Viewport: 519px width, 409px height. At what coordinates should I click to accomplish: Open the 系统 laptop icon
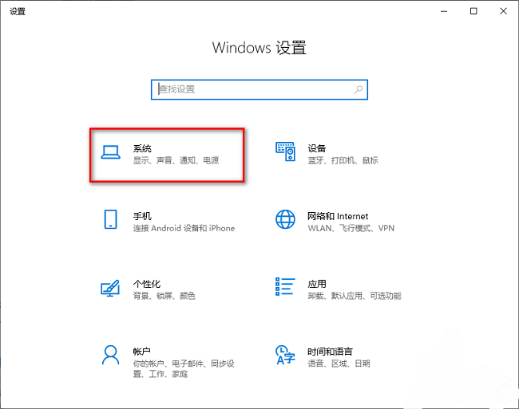[x=110, y=152]
